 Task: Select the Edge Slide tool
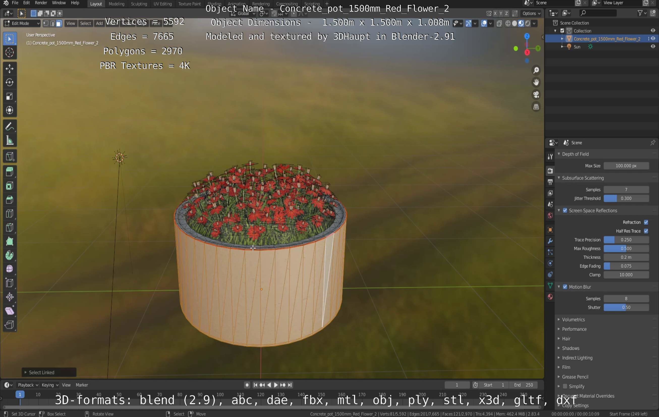click(x=10, y=283)
